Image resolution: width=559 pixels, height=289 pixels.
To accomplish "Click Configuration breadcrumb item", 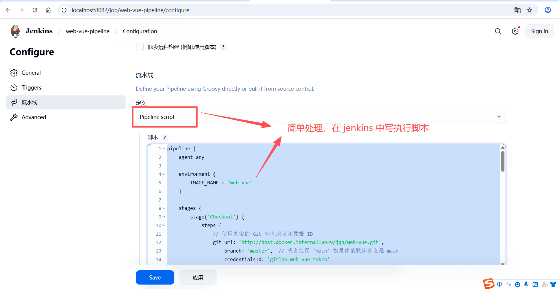I will point(140,31).
